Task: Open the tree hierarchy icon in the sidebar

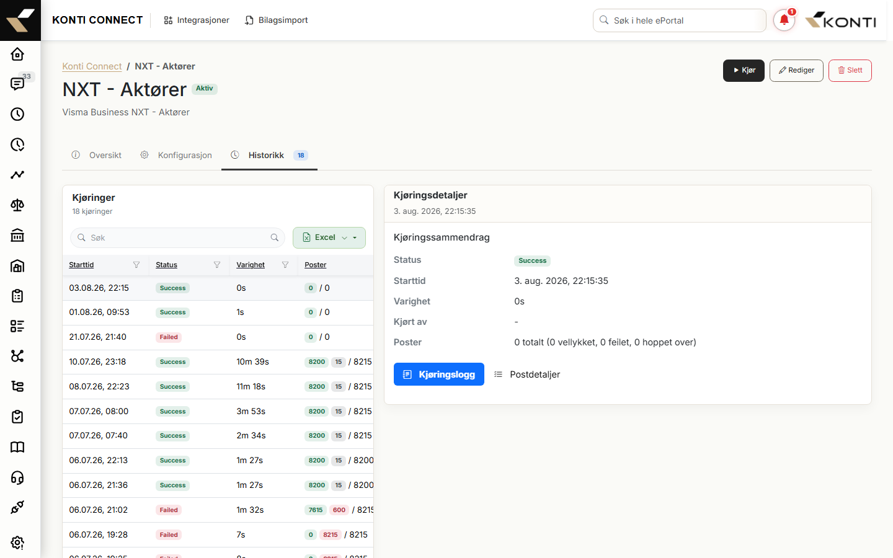Action: click(17, 386)
